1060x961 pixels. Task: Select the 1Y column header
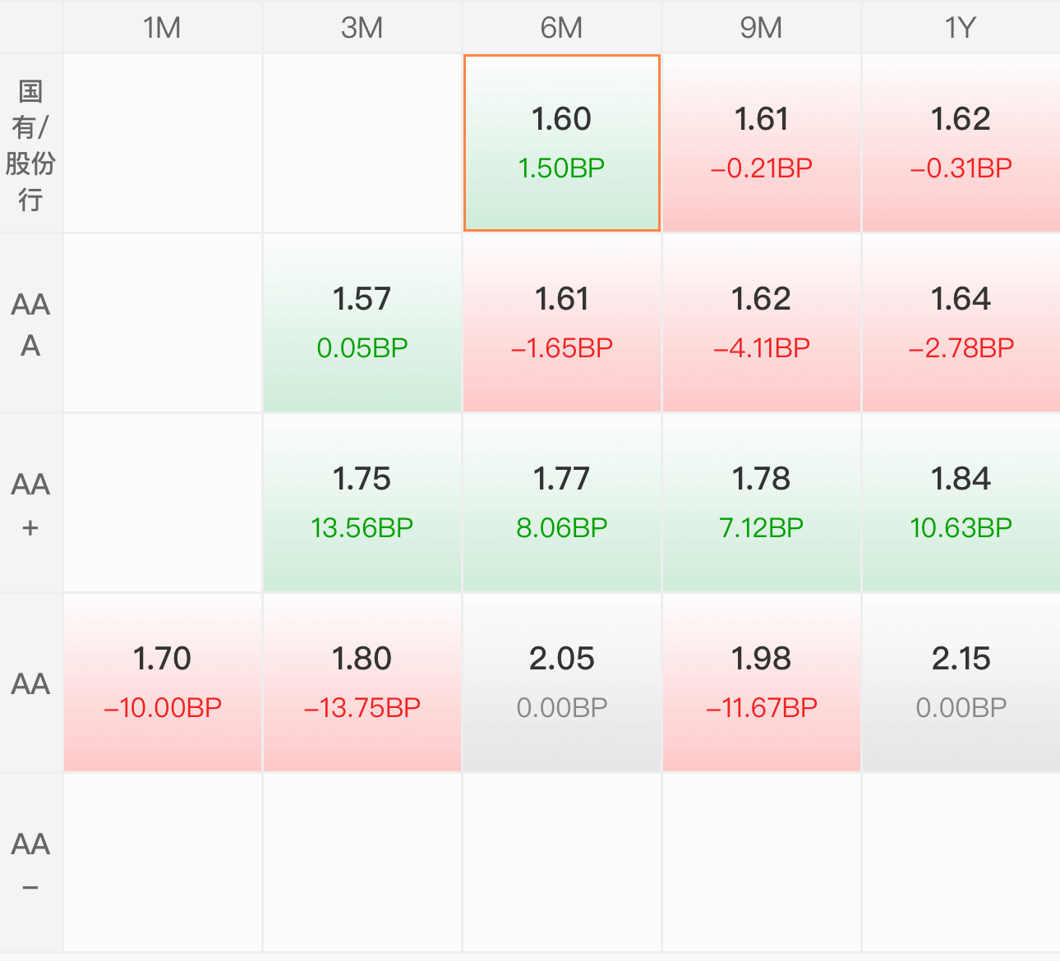[x=961, y=27]
